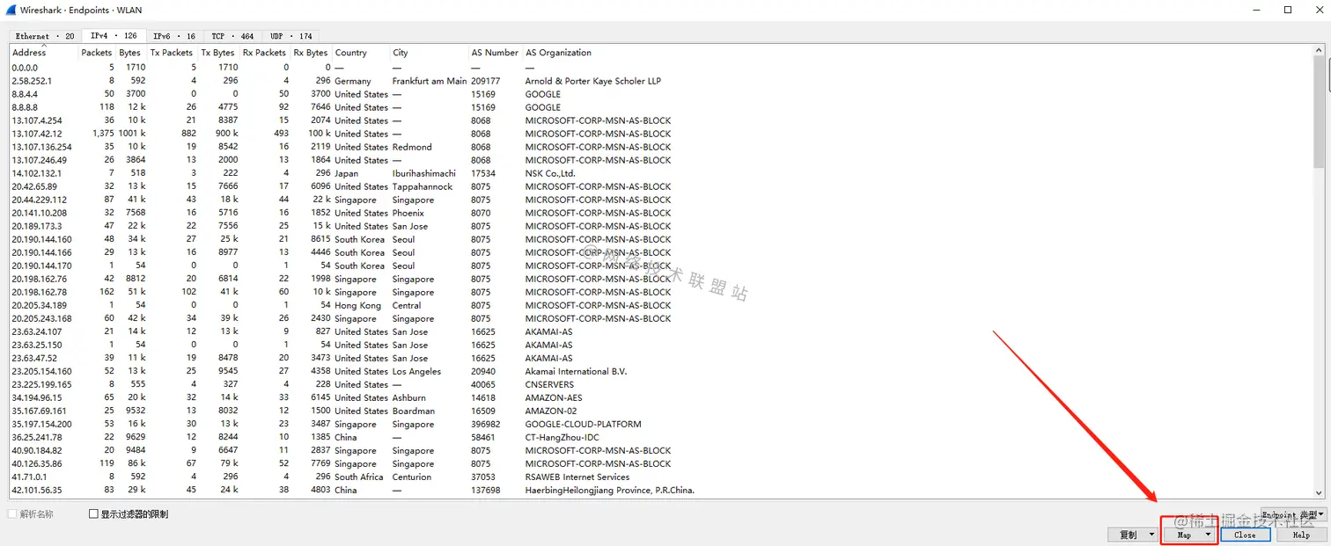Click the Centurion city cell
The height and width of the screenshot is (546, 1331).
(411, 477)
